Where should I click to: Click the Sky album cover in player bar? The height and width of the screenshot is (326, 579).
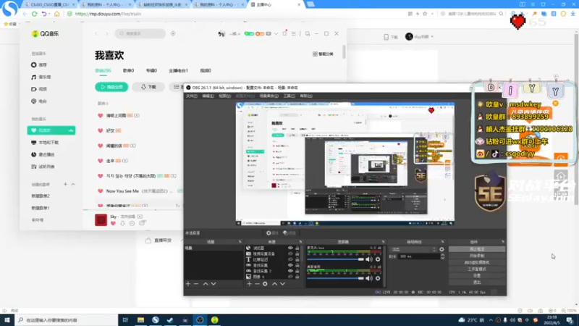[101, 220]
